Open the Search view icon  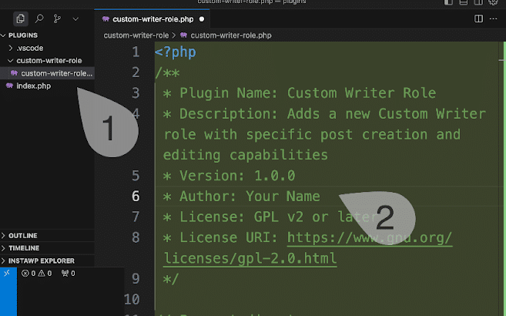(39, 18)
